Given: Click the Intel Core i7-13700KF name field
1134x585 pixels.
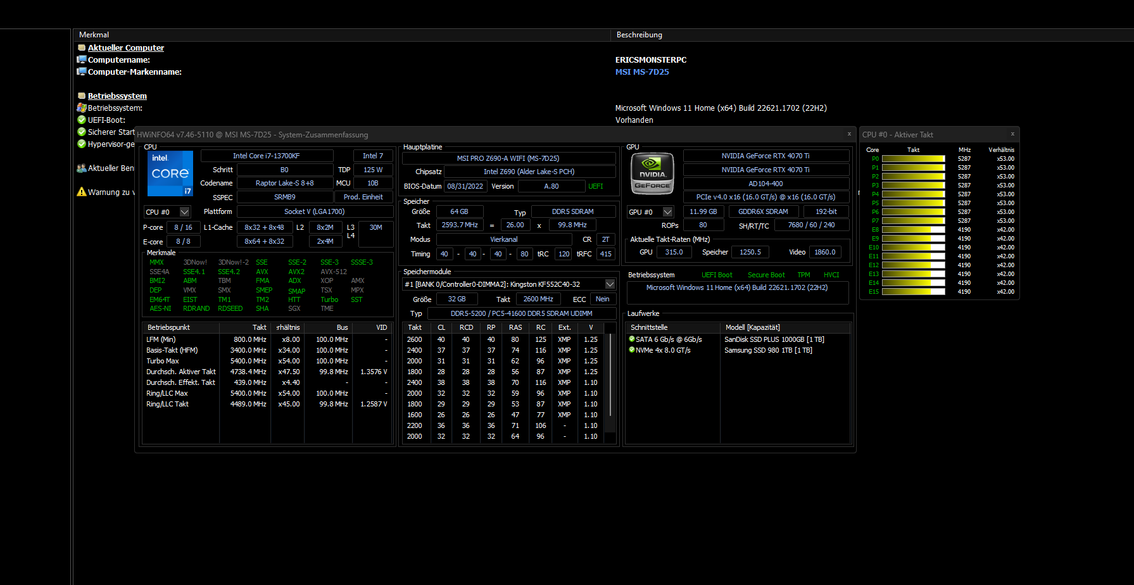Looking at the screenshot, I should click(267, 156).
